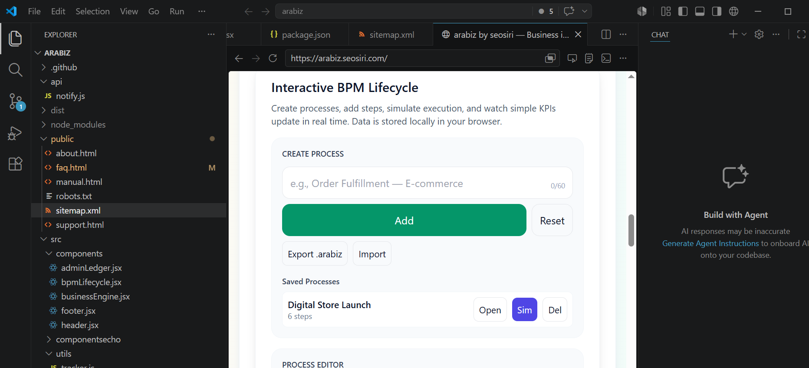This screenshot has height=368, width=809.
Task: Open Explorer views and more actions
Action: tap(211, 35)
